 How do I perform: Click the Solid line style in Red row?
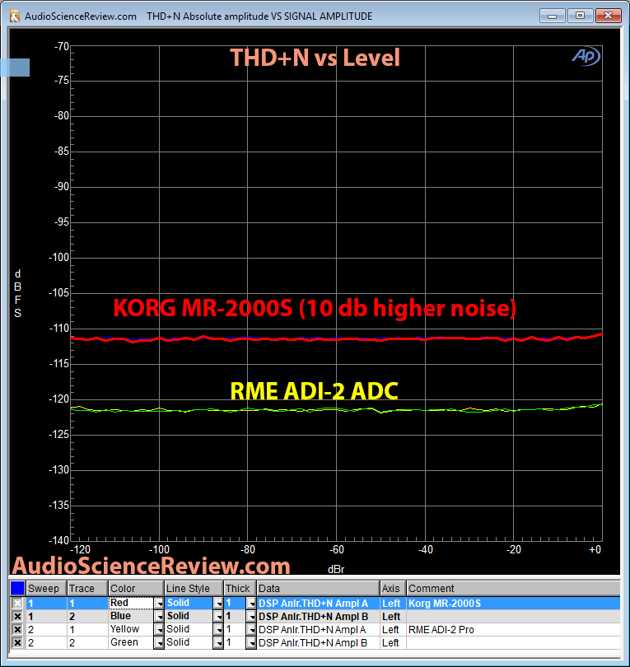pos(189,604)
